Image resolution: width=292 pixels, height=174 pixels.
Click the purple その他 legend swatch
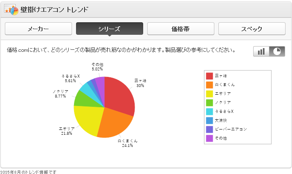(x=209, y=138)
